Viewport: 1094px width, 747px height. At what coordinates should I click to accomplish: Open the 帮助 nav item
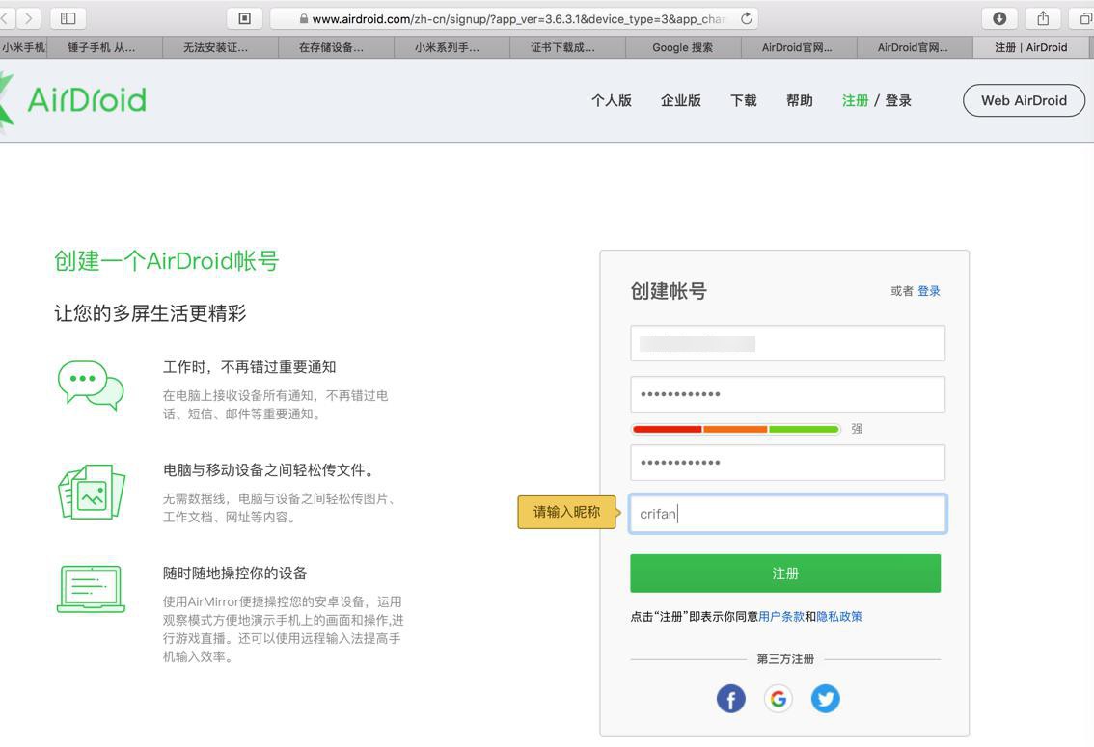800,100
